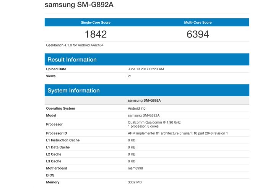Viewport: 260px width, 188px height.
Task: Select the Single-Core Score header
Action: (96, 23)
